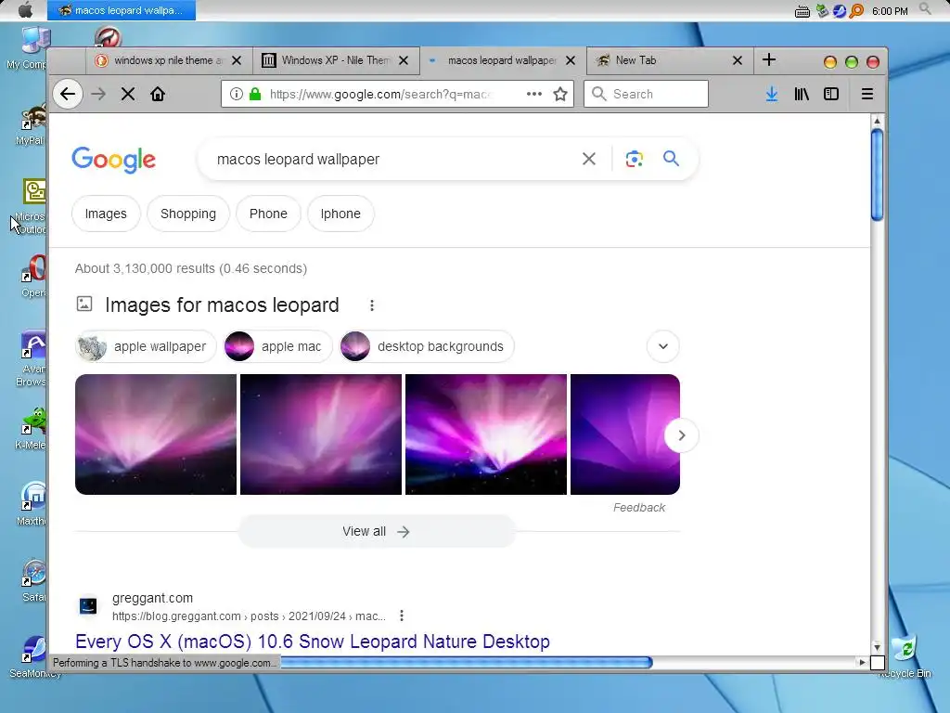This screenshot has width=950, height=713.
Task: Open more options next to Images heading
Action: pos(372,305)
